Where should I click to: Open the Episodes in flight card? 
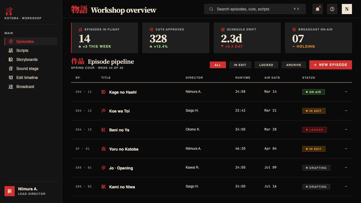tap(104, 38)
